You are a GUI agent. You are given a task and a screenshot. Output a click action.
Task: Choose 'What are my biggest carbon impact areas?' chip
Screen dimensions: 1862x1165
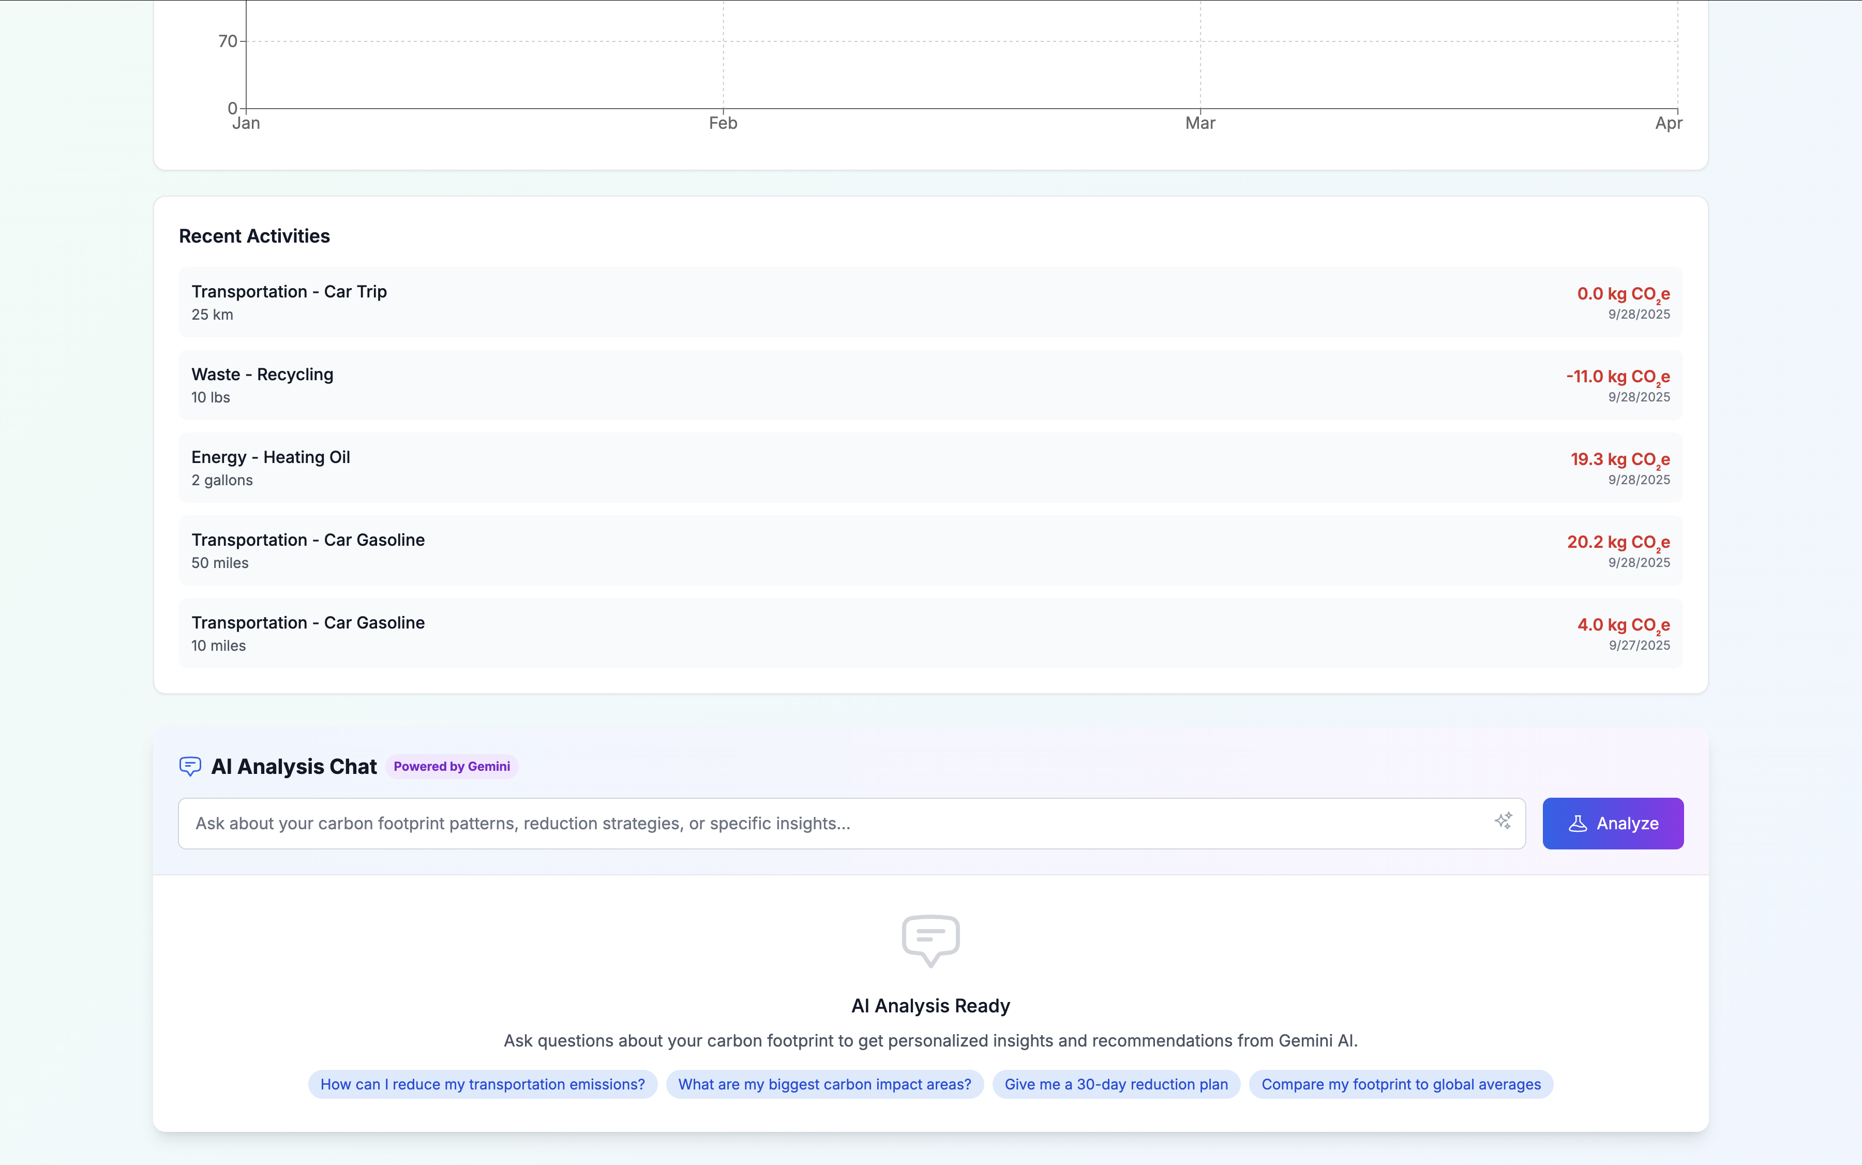pos(824,1084)
